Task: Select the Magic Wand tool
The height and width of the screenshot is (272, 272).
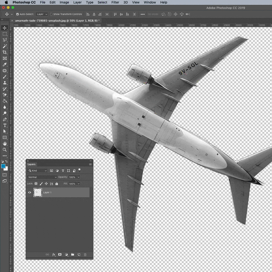Action: 5,46
